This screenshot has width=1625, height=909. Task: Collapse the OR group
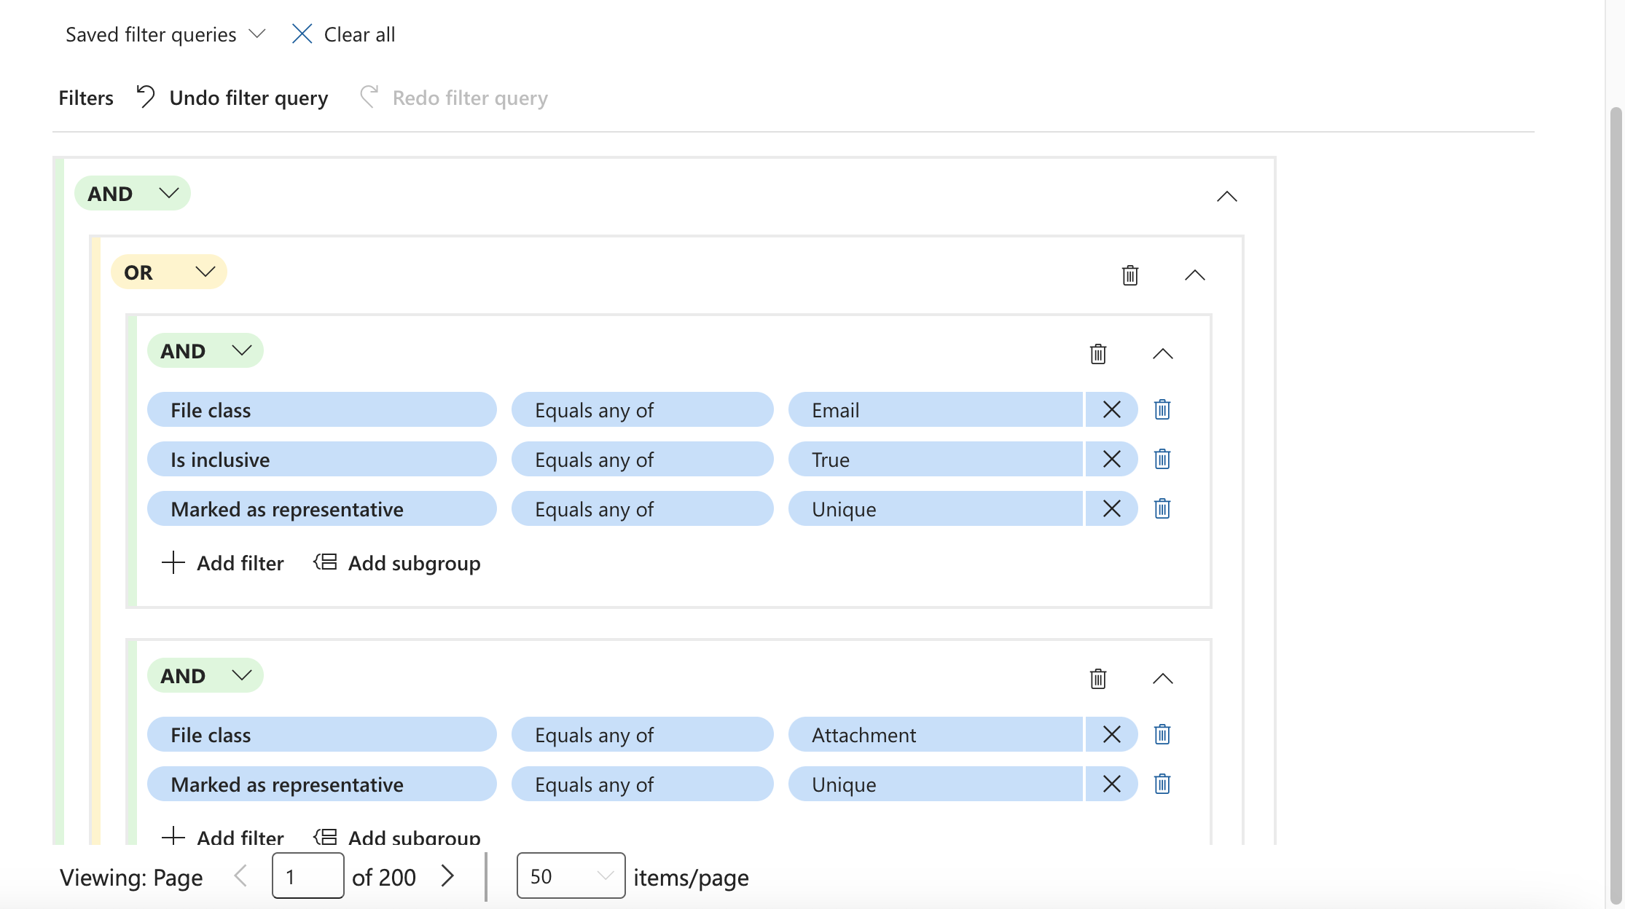coord(1195,275)
